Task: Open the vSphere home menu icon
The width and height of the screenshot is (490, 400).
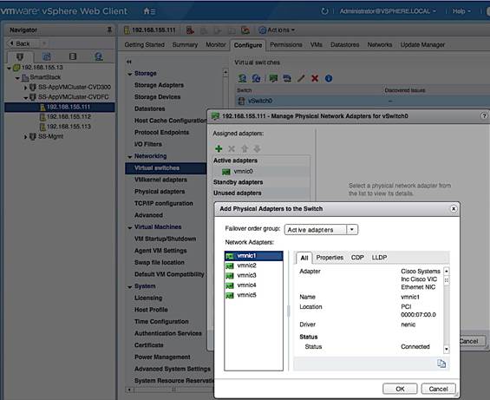Action: point(149,11)
